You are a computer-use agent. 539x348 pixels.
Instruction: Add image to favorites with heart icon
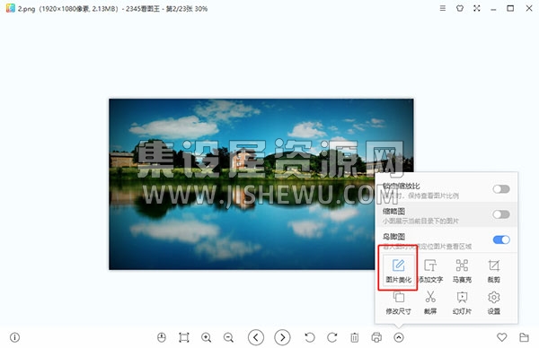click(x=501, y=337)
